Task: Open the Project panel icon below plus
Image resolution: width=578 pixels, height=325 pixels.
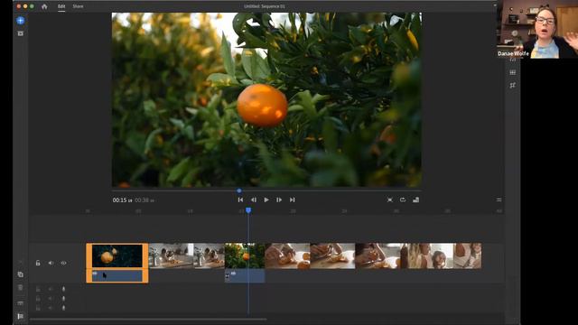Action: 20,33
